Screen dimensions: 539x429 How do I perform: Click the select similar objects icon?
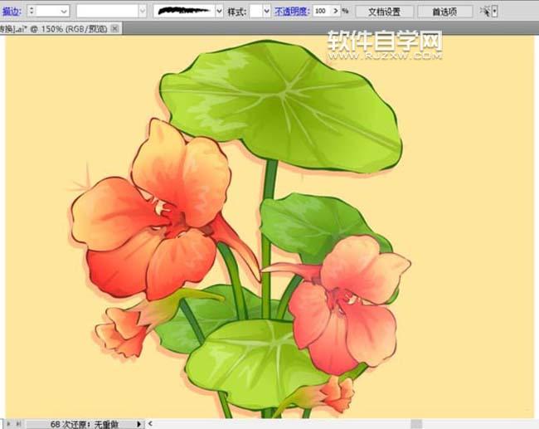[x=484, y=12]
